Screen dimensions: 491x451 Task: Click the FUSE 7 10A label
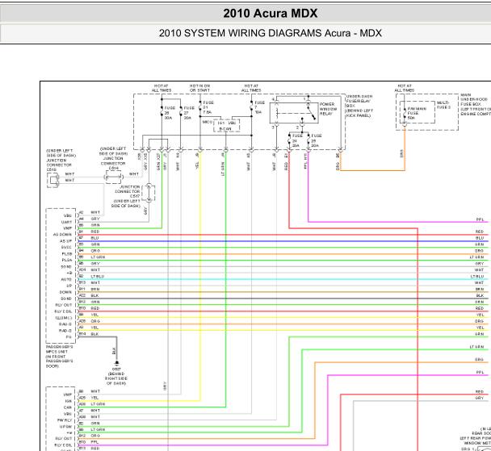[x=259, y=107]
